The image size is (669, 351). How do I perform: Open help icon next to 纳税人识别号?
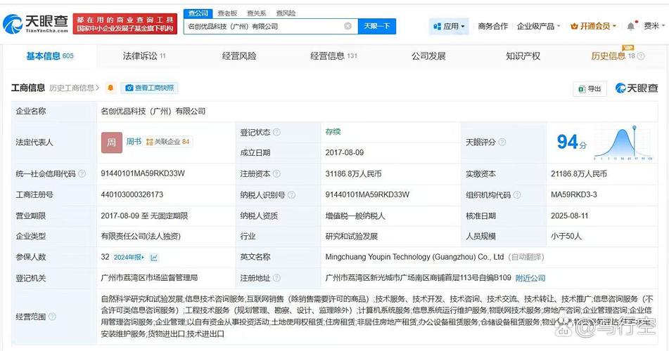coord(291,195)
